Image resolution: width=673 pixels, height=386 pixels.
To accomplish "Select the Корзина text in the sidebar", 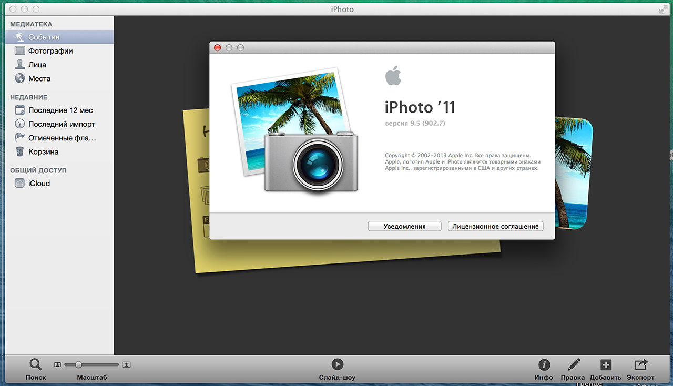I will (x=44, y=151).
